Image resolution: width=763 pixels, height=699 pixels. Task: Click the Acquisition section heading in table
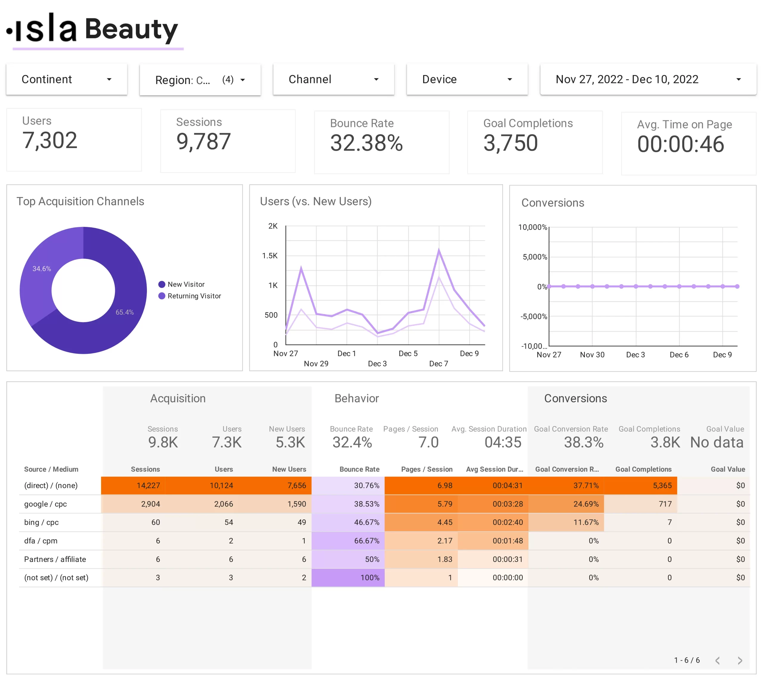point(178,398)
